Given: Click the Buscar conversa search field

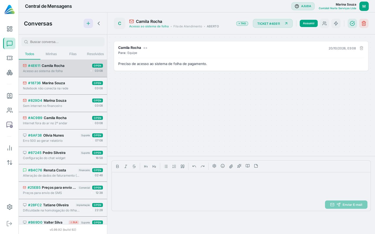Looking at the screenshot, I should (x=63, y=42).
